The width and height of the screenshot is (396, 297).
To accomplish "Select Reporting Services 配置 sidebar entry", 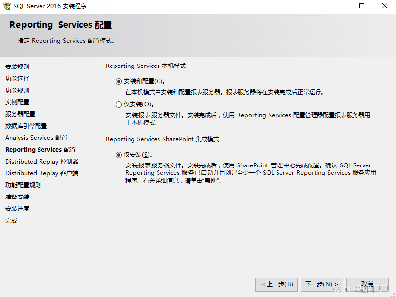I will click(40, 150).
